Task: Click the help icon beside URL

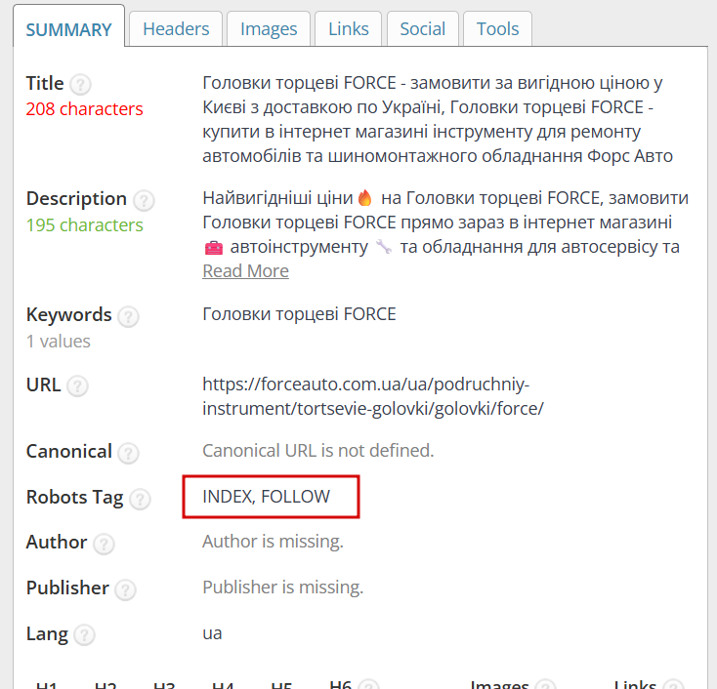Action: 77,385
